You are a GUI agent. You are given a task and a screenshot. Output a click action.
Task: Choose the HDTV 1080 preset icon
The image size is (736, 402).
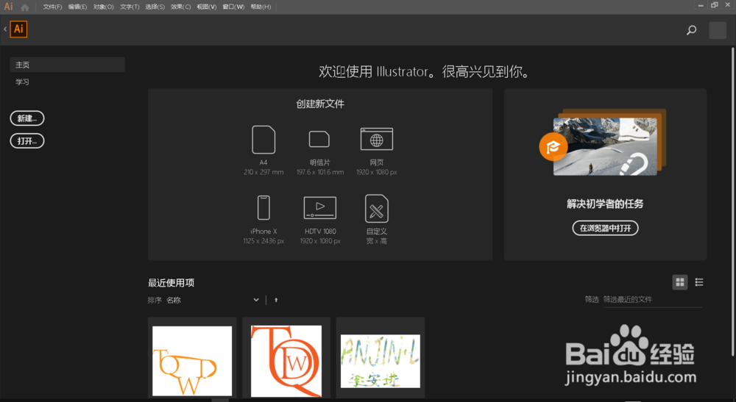(x=320, y=207)
